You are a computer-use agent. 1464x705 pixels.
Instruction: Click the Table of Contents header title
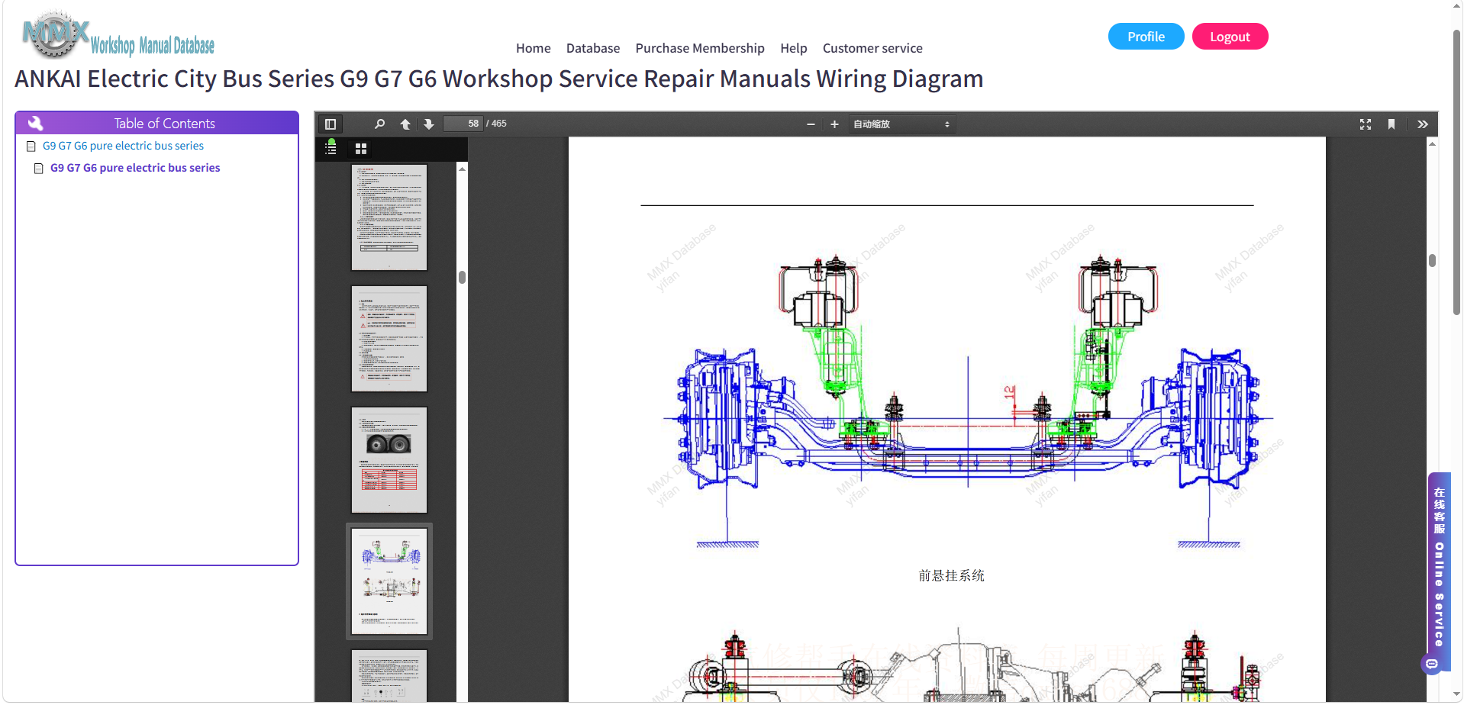click(x=165, y=124)
